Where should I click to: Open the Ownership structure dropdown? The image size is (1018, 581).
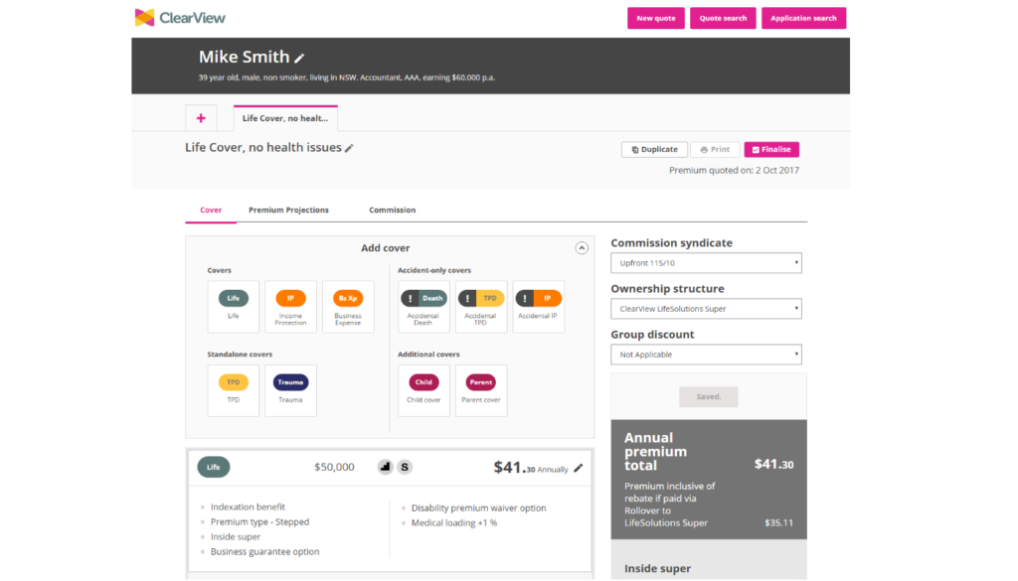pyautogui.click(x=706, y=309)
